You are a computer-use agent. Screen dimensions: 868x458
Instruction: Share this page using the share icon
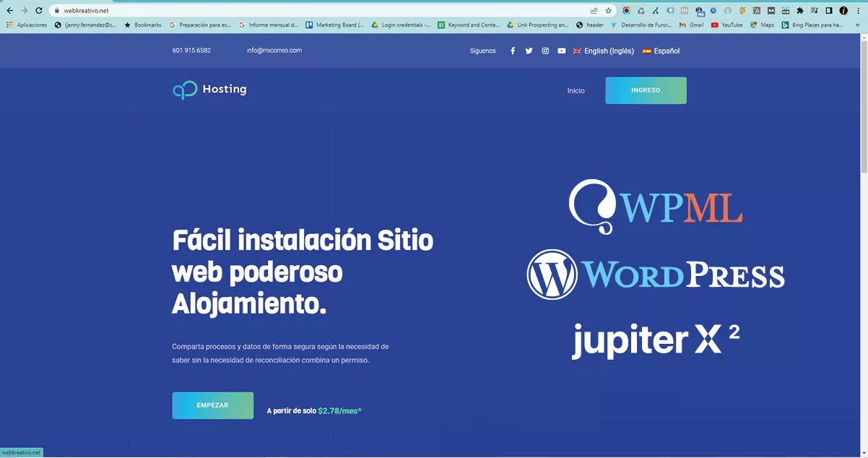click(594, 11)
